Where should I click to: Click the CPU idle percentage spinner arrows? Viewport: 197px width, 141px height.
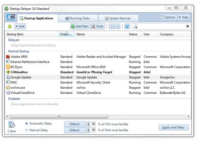(x=88, y=124)
